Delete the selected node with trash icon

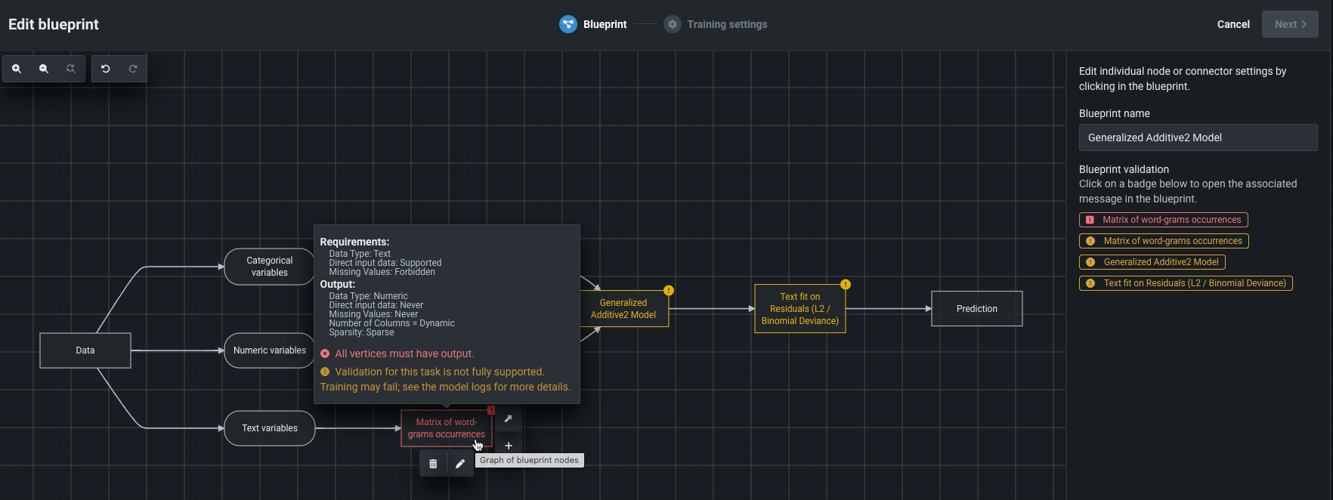(x=433, y=464)
